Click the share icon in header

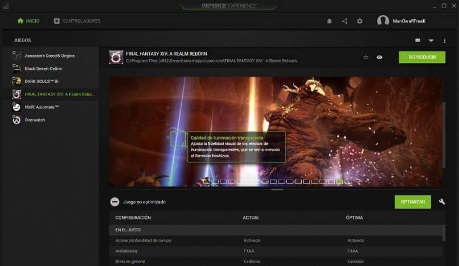coord(345,21)
